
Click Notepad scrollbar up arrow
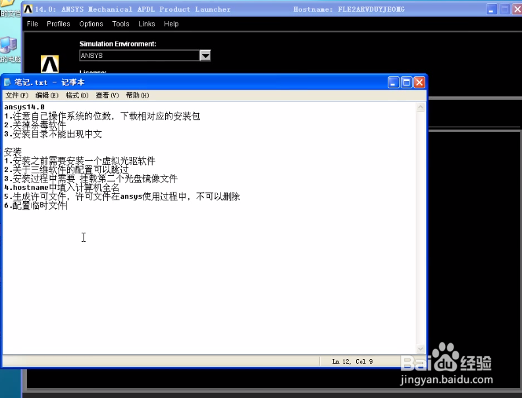coord(421,107)
